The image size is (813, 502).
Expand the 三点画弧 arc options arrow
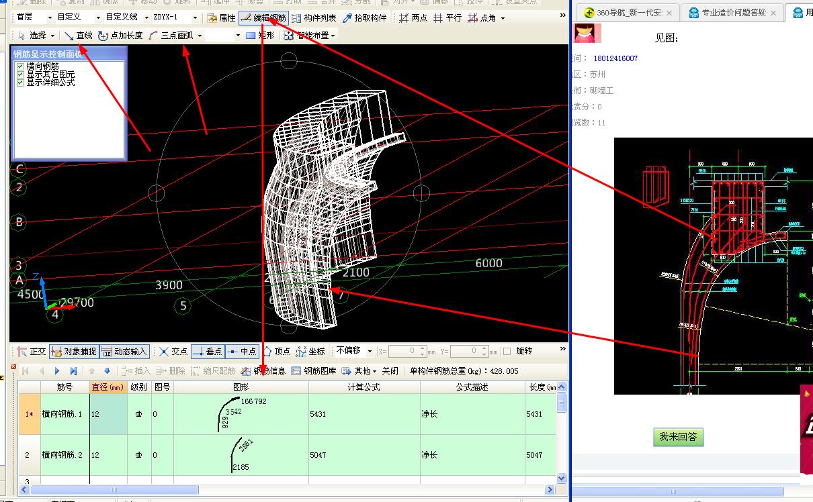tap(200, 36)
